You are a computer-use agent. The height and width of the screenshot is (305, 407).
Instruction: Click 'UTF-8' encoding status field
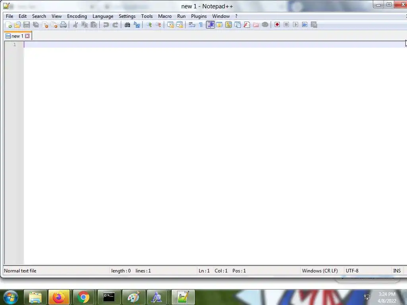coord(352,271)
